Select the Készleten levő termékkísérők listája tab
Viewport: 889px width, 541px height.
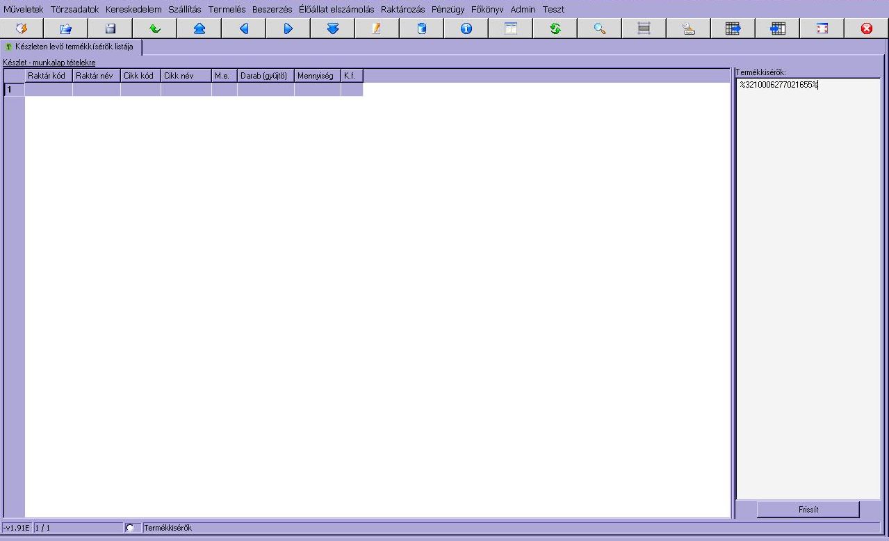pos(72,47)
